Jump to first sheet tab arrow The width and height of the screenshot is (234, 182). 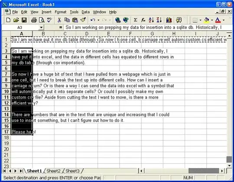4,171
